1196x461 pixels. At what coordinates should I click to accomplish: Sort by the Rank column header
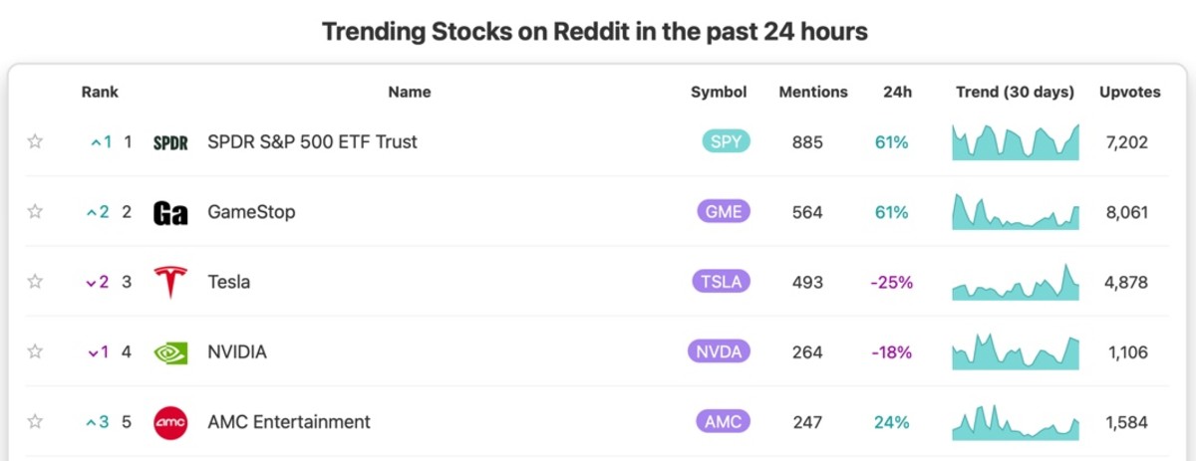(x=100, y=92)
